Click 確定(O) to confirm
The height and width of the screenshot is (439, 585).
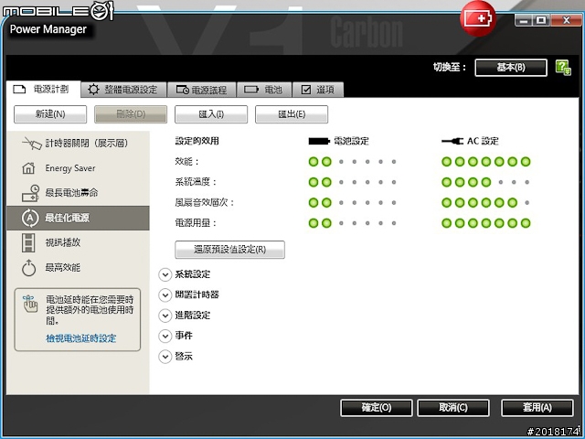pos(377,408)
